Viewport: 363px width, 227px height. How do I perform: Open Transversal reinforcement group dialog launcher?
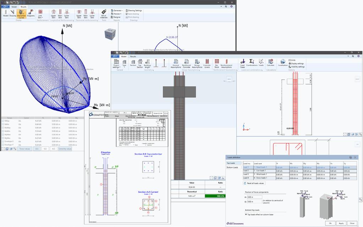[x=97, y=21]
